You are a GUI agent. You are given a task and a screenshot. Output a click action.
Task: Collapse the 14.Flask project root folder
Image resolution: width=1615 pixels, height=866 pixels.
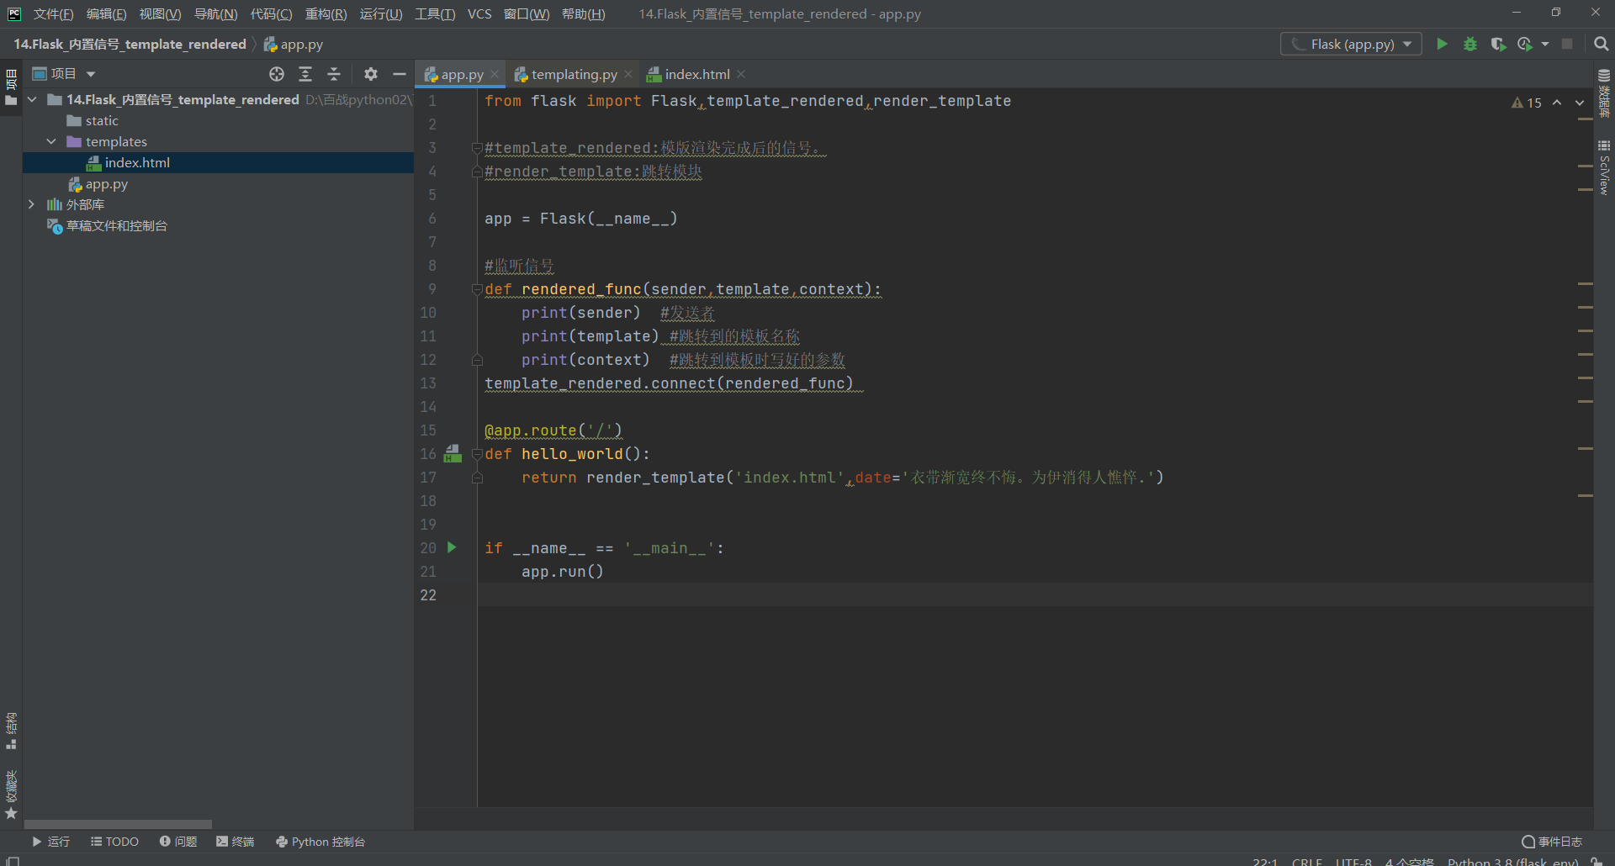32,99
